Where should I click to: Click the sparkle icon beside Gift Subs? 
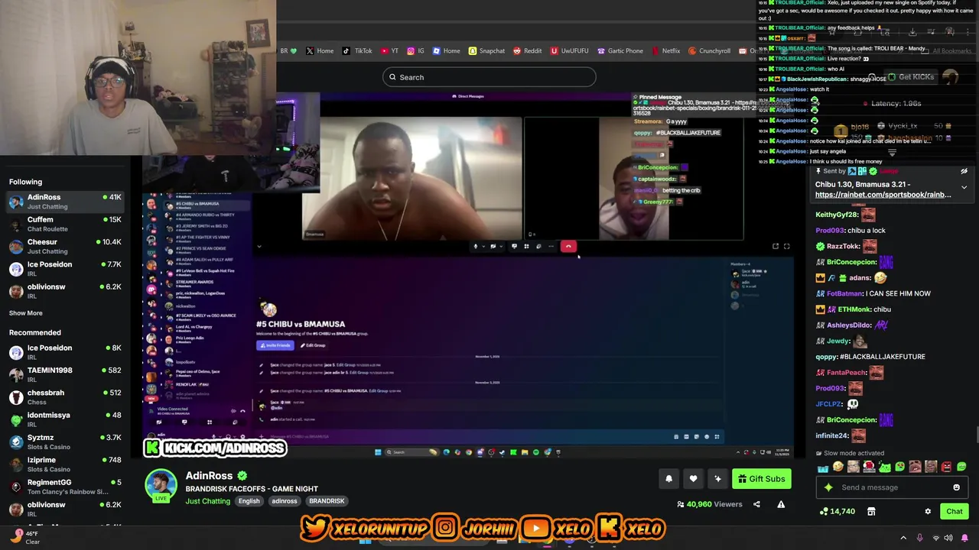click(x=717, y=479)
